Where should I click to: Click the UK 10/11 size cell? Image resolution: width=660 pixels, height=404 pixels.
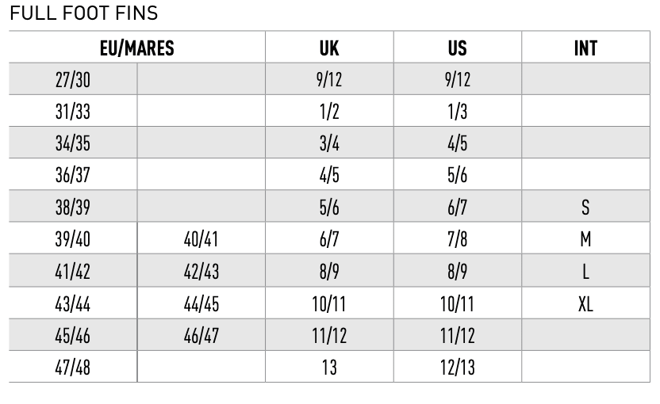pos(329,303)
